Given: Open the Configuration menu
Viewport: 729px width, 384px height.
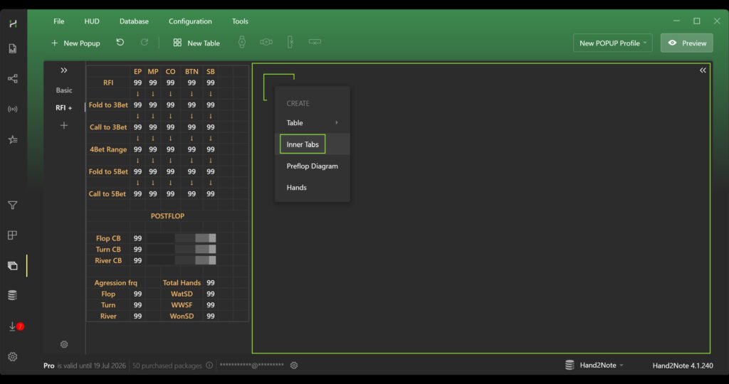Looking at the screenshot, I should (190, 21).
